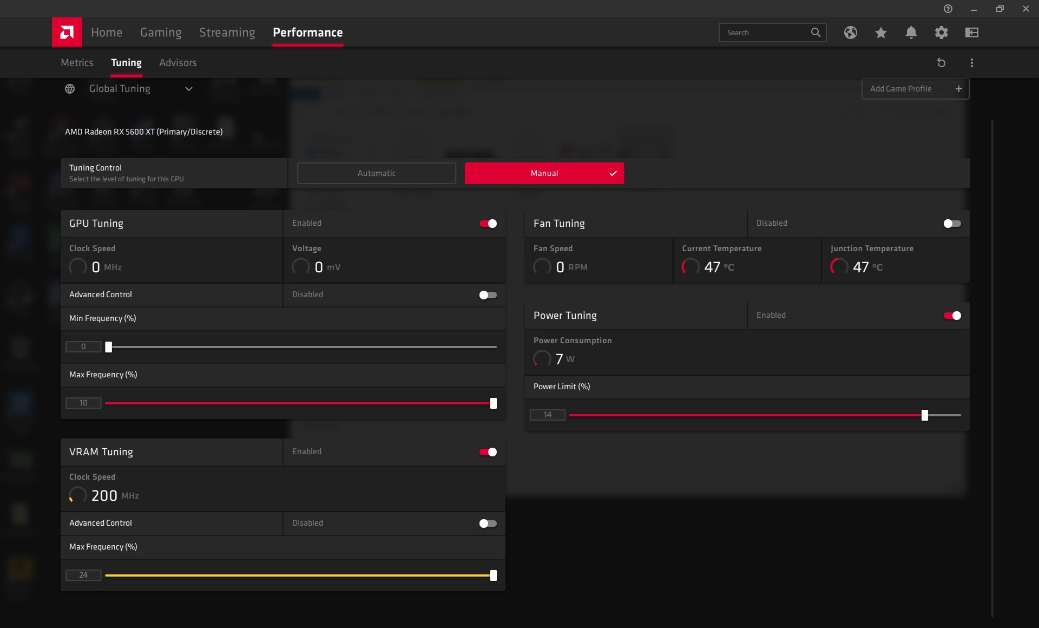This screenshot has width=1039, height=628.
Task: Click the Global Tuning label
Action: tap(120, 89)
